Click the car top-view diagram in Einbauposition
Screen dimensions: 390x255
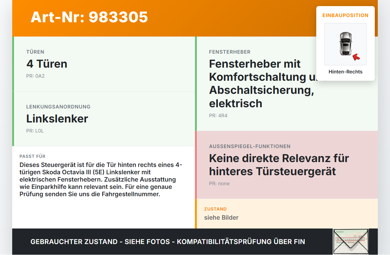tap(345, 44)
